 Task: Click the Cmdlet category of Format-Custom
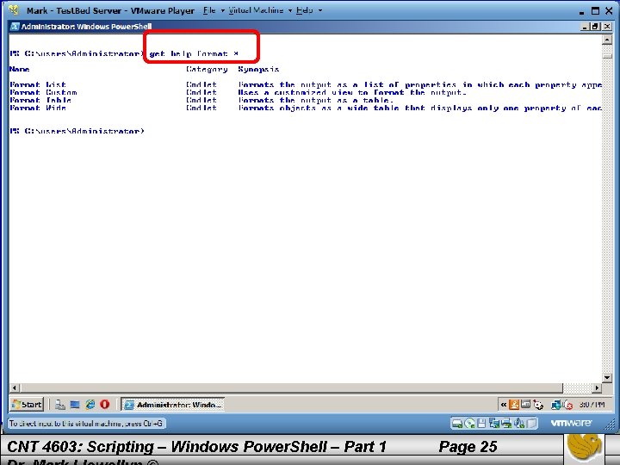pos(201,92)
